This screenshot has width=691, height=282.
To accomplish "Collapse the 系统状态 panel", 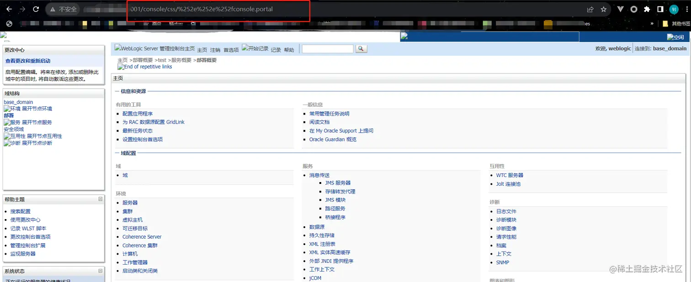I will pos(101,271).
